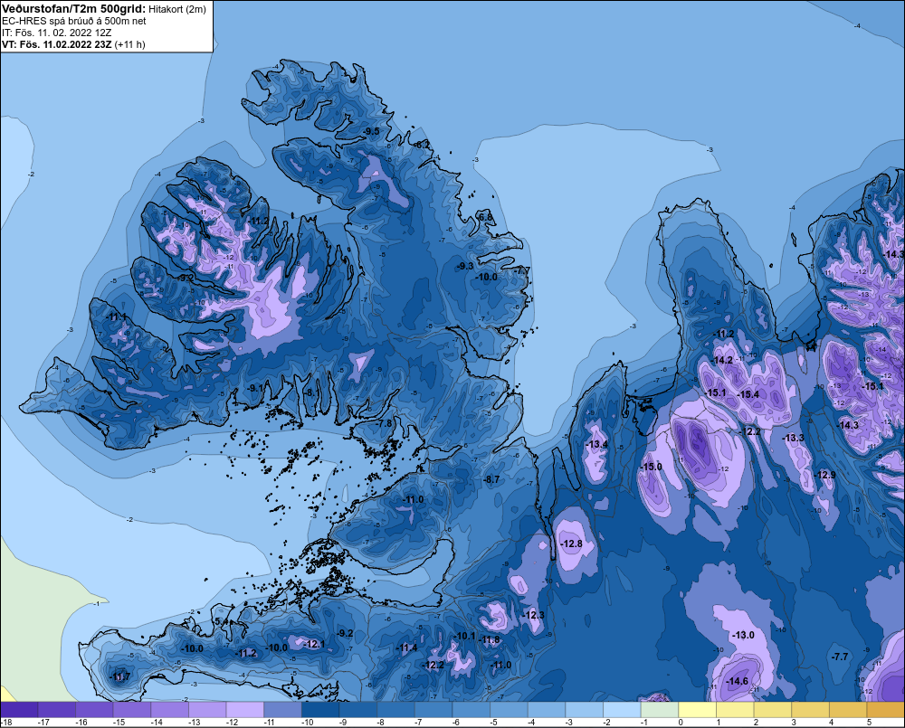Click the legend color segment between 2 and 3

[772, 710]
